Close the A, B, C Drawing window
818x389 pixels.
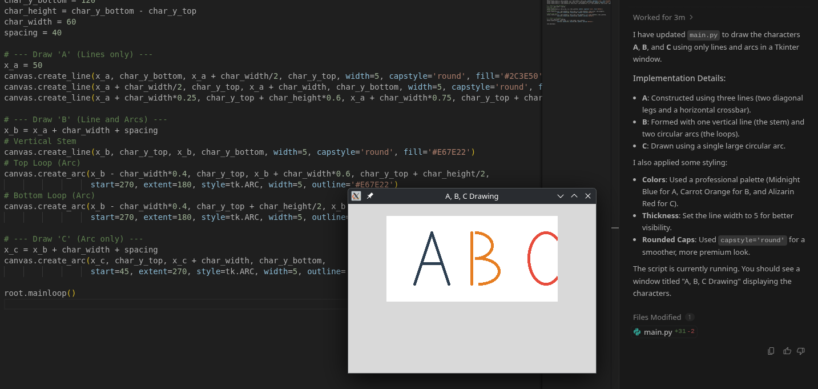(588, 196)
